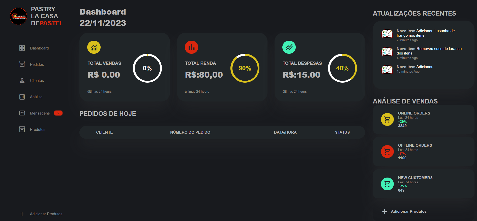Image resolution: width=477 pixels, height=221 pixels.
Task: Click the red Total Renda bar-chart icon
Action: pyautogui.click(x=191, y=47)
